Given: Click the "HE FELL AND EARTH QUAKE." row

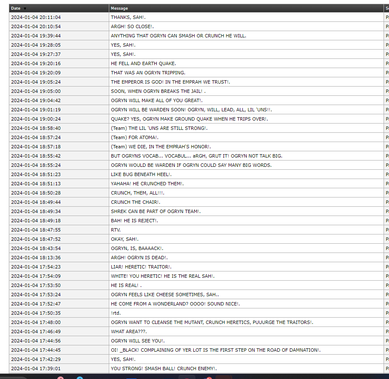Looking at the screenshot, I should [143, 63].
